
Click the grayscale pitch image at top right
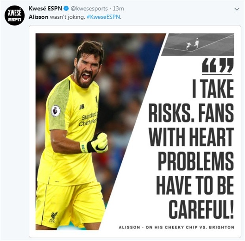(x=198, y=44)
